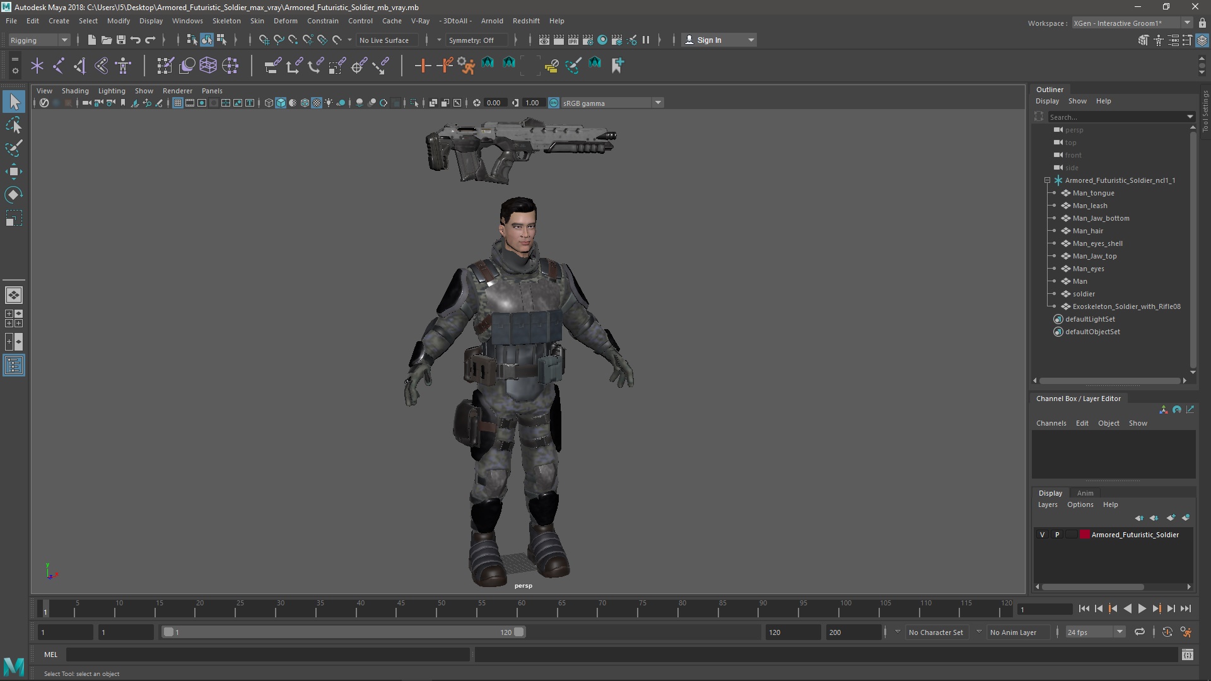Open the Rigging menu set dropdown
The height and width of the screenshot is (681, 1211).
39,40
